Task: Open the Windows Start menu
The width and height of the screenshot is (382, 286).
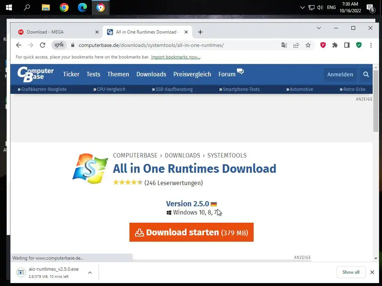Action: [9, 7]
